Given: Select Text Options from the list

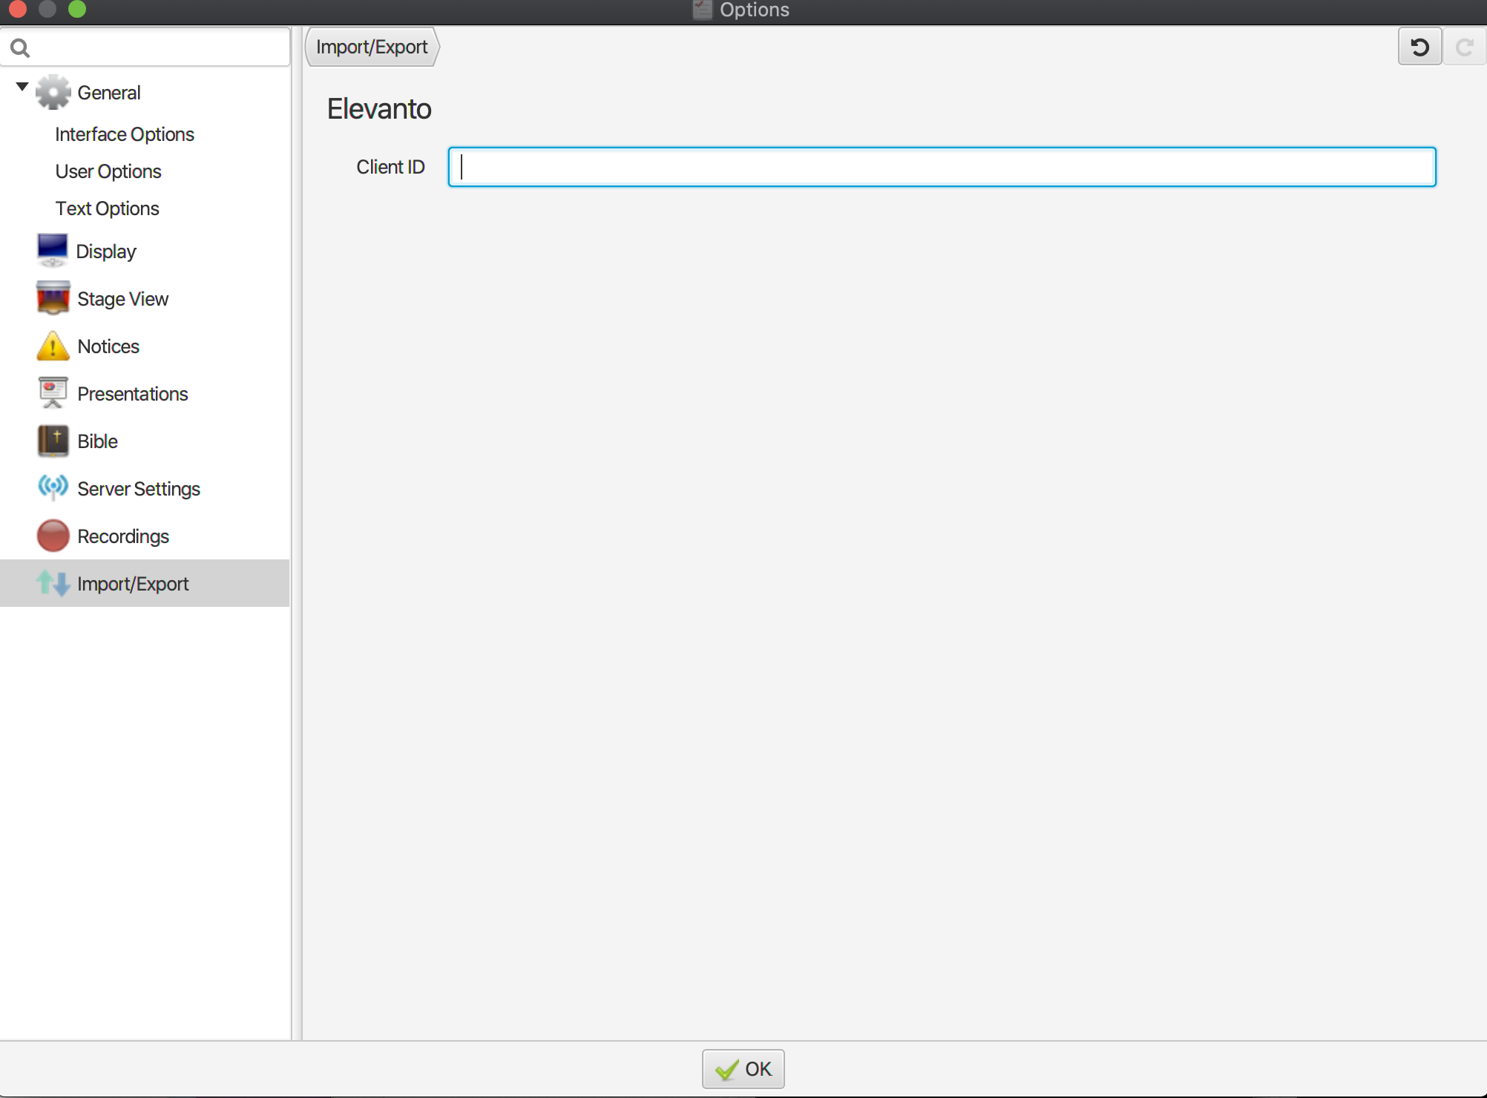Looking at the screenshot, I should coord(107,208).
